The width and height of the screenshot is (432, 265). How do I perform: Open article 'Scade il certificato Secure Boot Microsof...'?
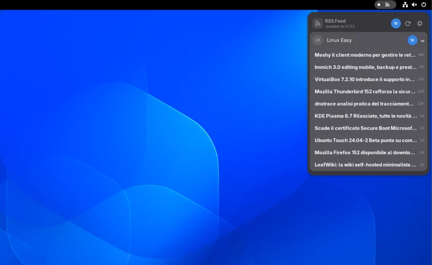[369, 128]
